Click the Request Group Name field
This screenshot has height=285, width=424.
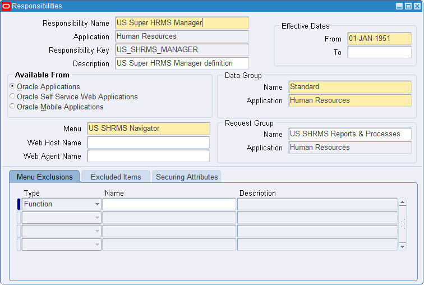pyautogui.click(x=350, y=134)
